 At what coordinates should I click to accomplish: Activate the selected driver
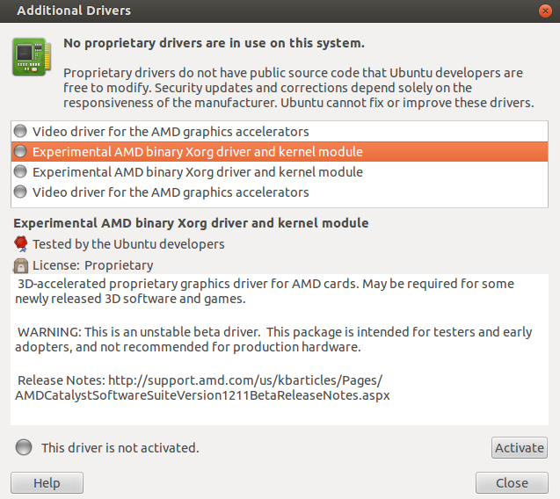click(520, 447)
